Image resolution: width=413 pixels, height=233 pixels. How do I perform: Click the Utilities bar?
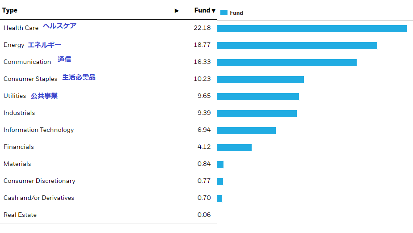(x=258, y=97)
